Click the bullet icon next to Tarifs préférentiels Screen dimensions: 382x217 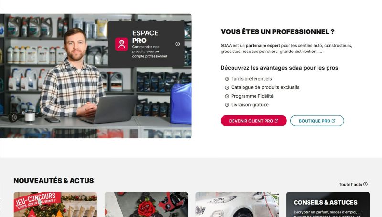(227, 79)
